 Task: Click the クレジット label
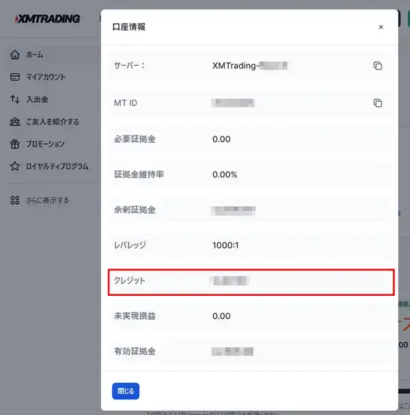point(129,281)
